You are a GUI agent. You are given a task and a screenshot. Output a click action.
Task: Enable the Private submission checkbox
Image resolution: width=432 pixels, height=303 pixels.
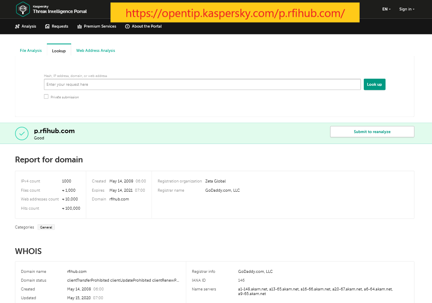click(46, 97)
